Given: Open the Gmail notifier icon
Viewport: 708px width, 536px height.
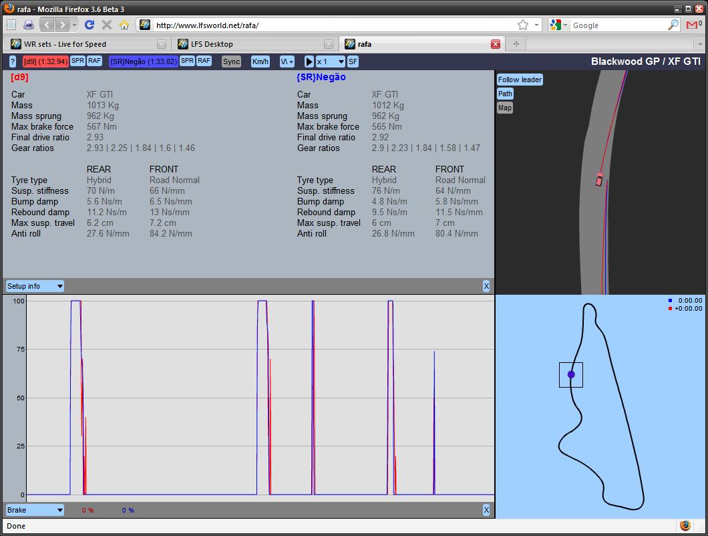Looking at the screenshot, I should [693, 25].
